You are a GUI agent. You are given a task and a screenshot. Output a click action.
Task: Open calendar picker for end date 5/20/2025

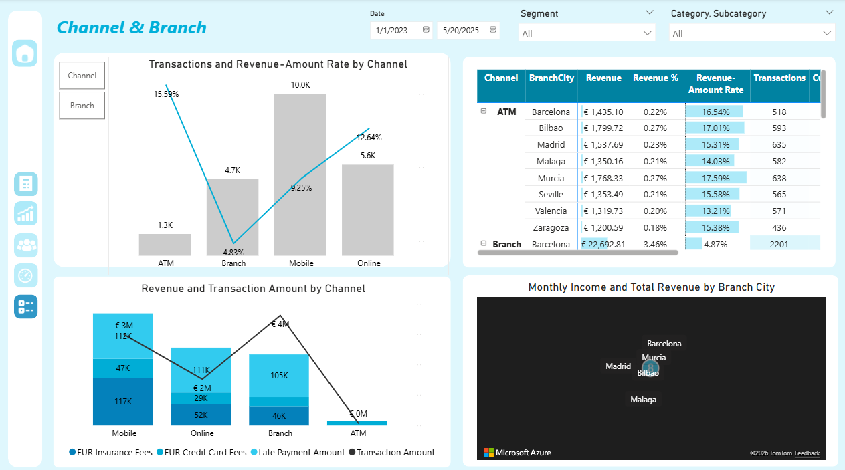click(x=493, y=30)
